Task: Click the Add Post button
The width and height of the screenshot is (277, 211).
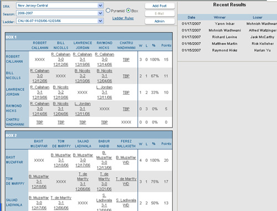Action: point(160,6)
